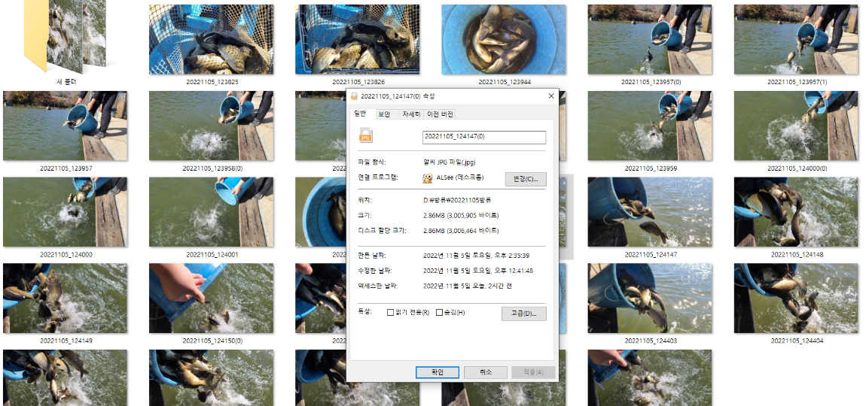Click file name label 20221105_124404
The height and width of the screenshot is (406, 866).
tap(797, 341)
